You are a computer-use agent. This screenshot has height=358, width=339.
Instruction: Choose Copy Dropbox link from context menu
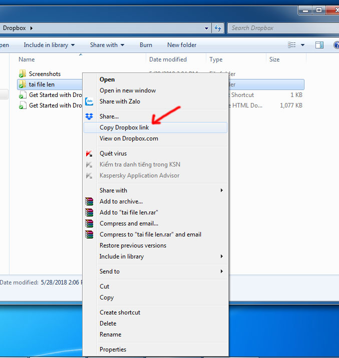pos(124,127)
